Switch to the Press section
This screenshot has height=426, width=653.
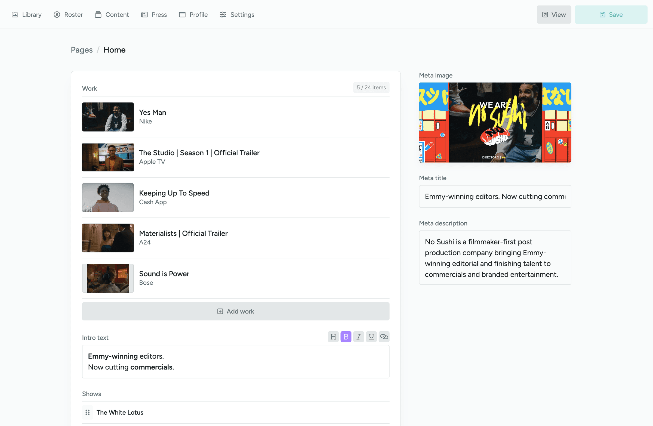154,14
